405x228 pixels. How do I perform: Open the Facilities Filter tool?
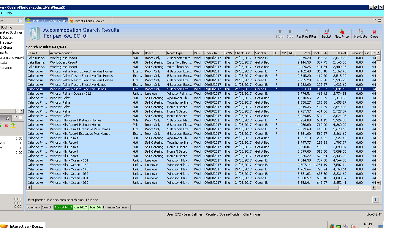pos(306,34)
